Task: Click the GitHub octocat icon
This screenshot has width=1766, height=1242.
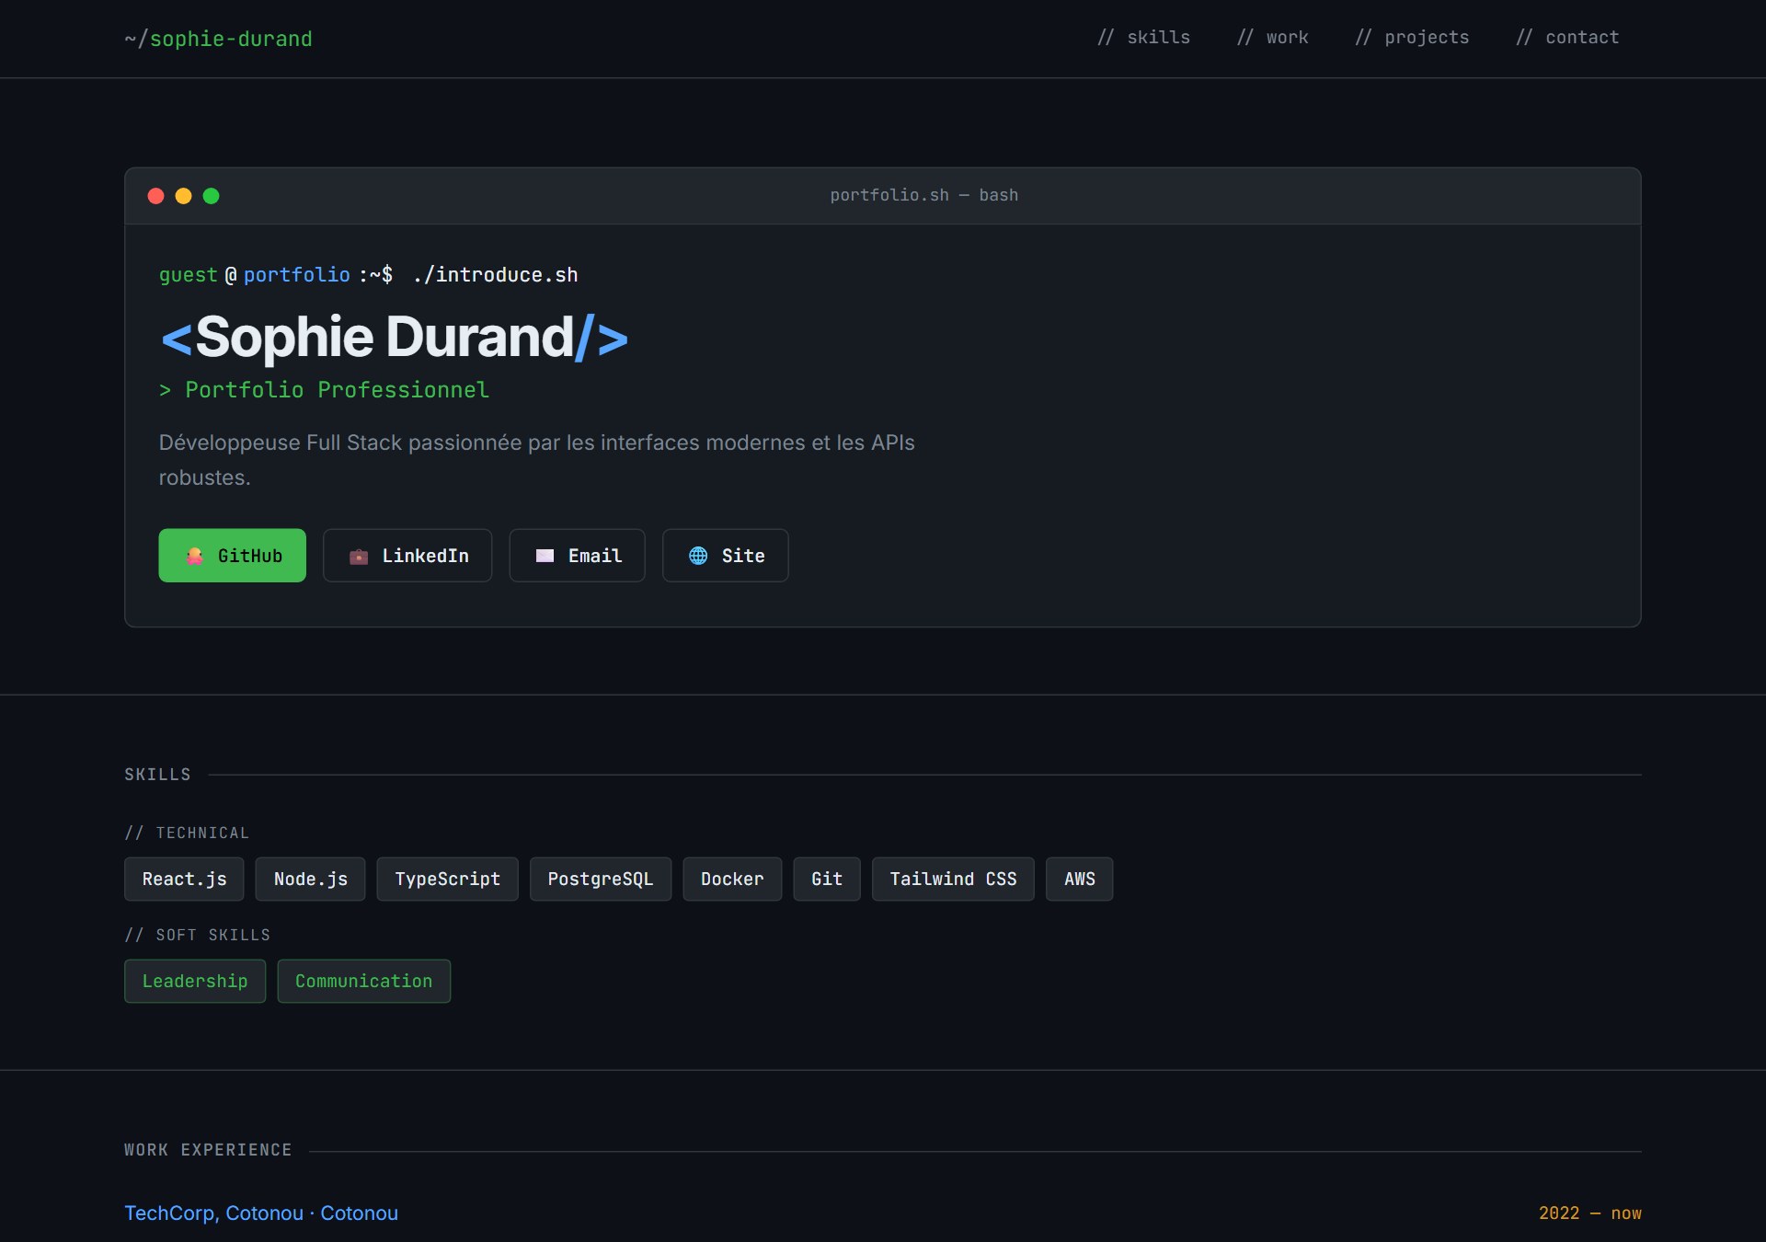Action: coord(194,556)
